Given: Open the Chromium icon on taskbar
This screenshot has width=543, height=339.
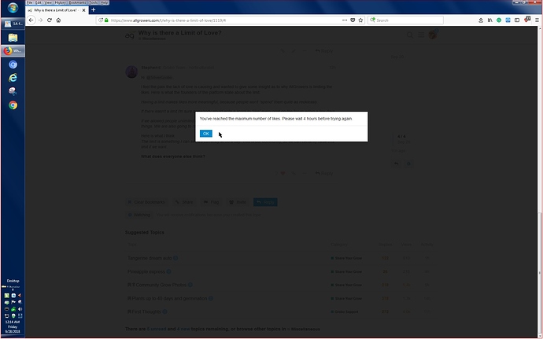Looking at the screenshot, I should 13,64.
